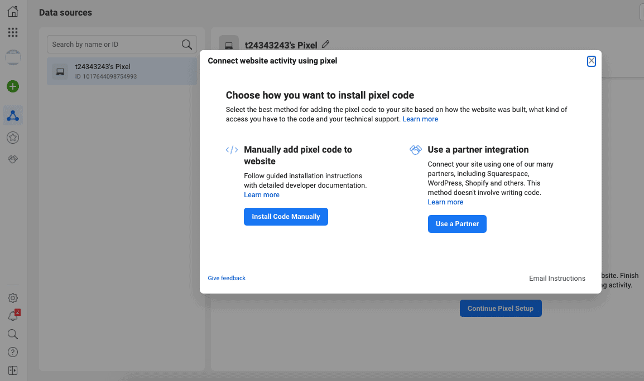The image size is (644, 381).
Task: Click Install Code Manually button
Action: 286,217
